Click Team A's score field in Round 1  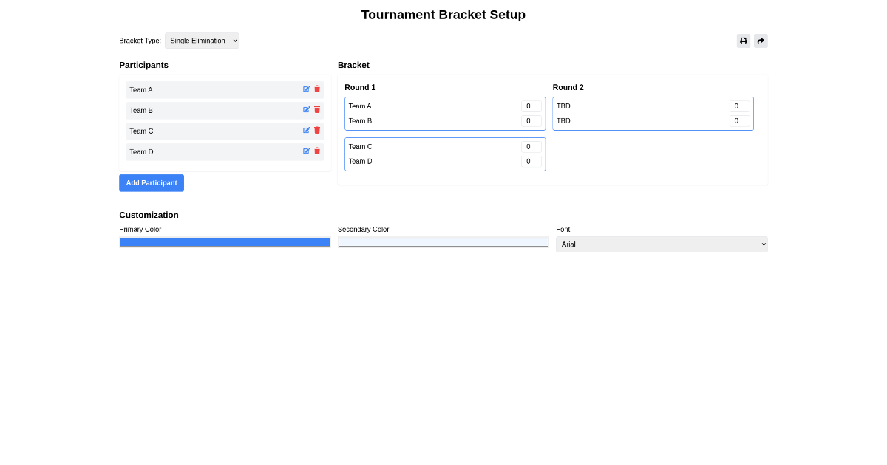pos(531,106)
